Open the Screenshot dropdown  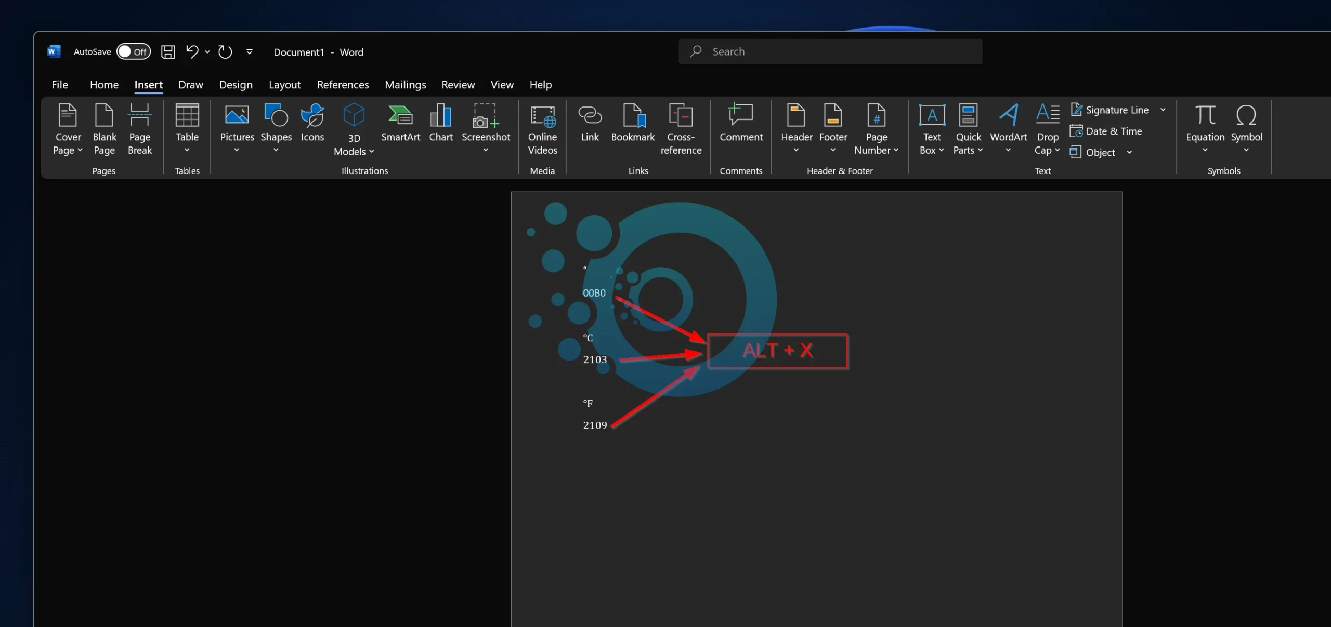pos(485,129)
